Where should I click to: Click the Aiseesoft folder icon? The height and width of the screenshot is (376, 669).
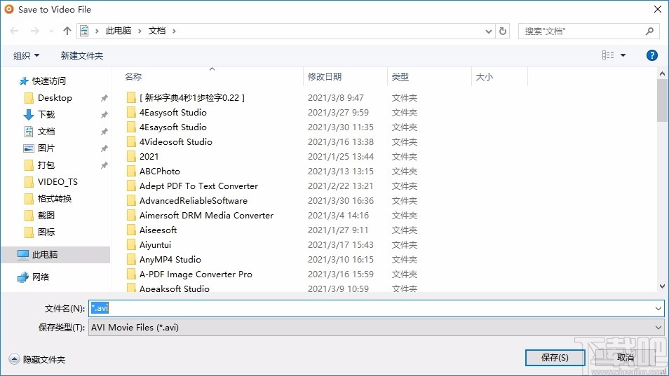coord(131,230)
